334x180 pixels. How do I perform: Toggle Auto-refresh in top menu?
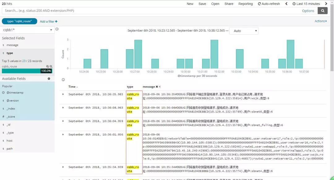coord(269,4)
